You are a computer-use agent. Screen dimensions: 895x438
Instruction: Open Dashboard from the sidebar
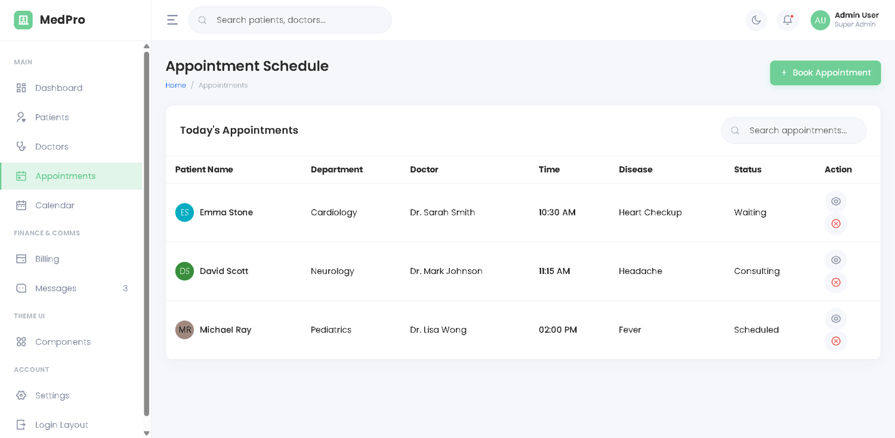coord(58,88)
